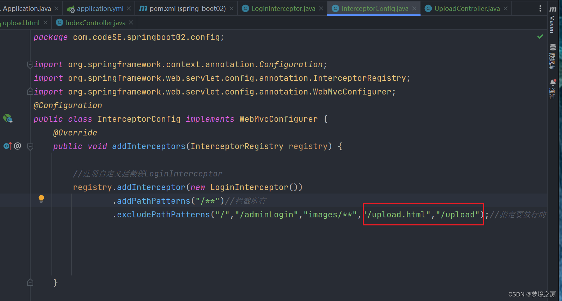Click the LoginInterceptor class icon in its tab
562x301 pixels.
(x=246, y=8)
